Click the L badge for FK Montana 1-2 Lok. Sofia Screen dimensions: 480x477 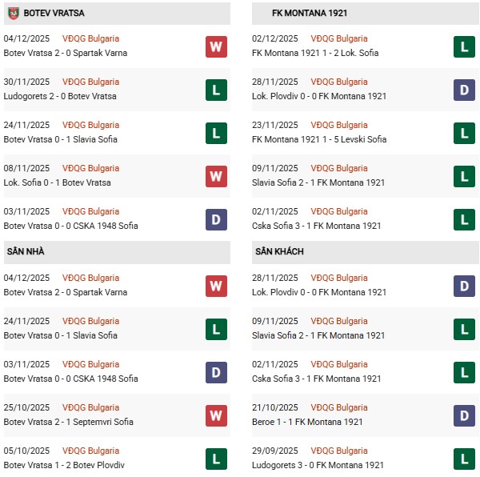coord(464,46)
